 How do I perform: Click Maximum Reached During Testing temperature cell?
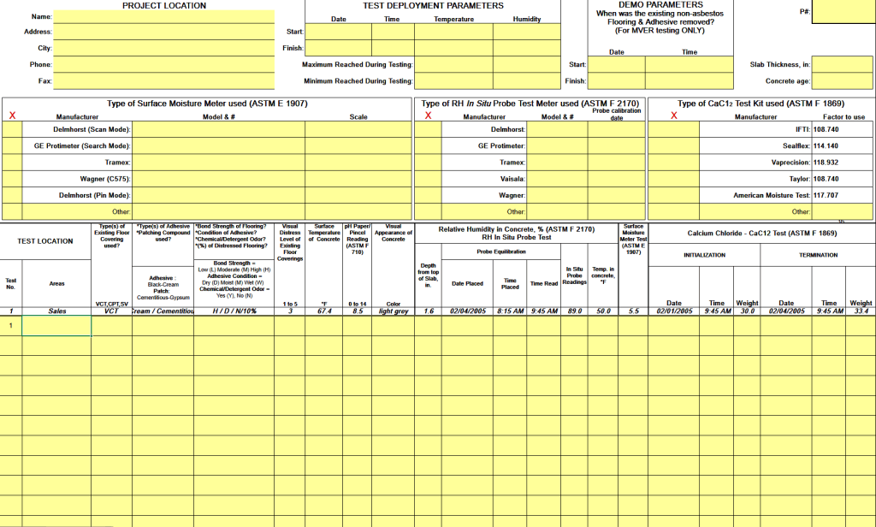tap(453, 65)
